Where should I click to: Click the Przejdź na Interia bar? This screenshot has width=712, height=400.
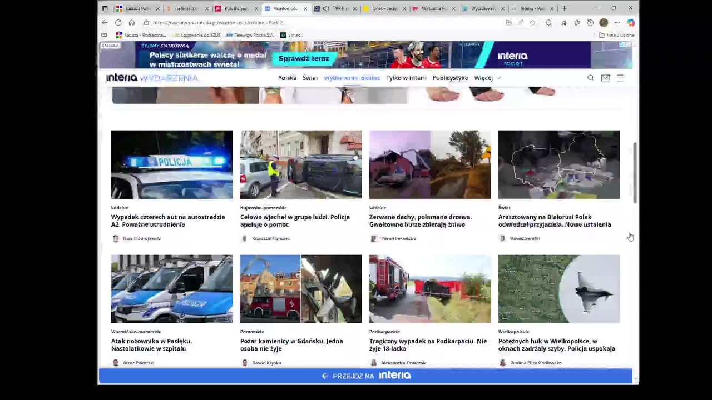pos(365,376)
